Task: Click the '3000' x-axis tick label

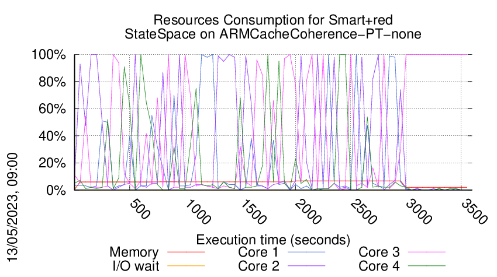Action: 419,212
